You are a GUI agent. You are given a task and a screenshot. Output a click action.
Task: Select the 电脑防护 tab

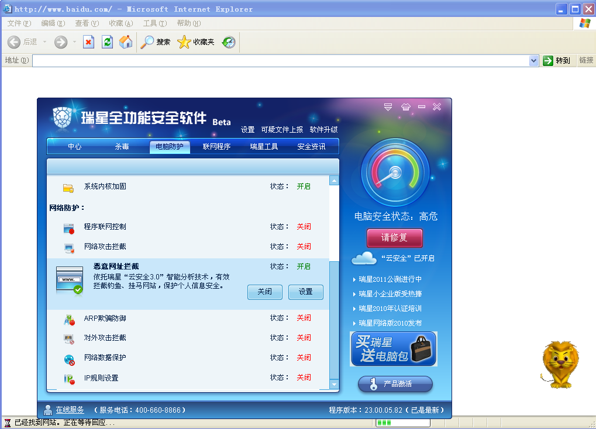tap(170, 147)
